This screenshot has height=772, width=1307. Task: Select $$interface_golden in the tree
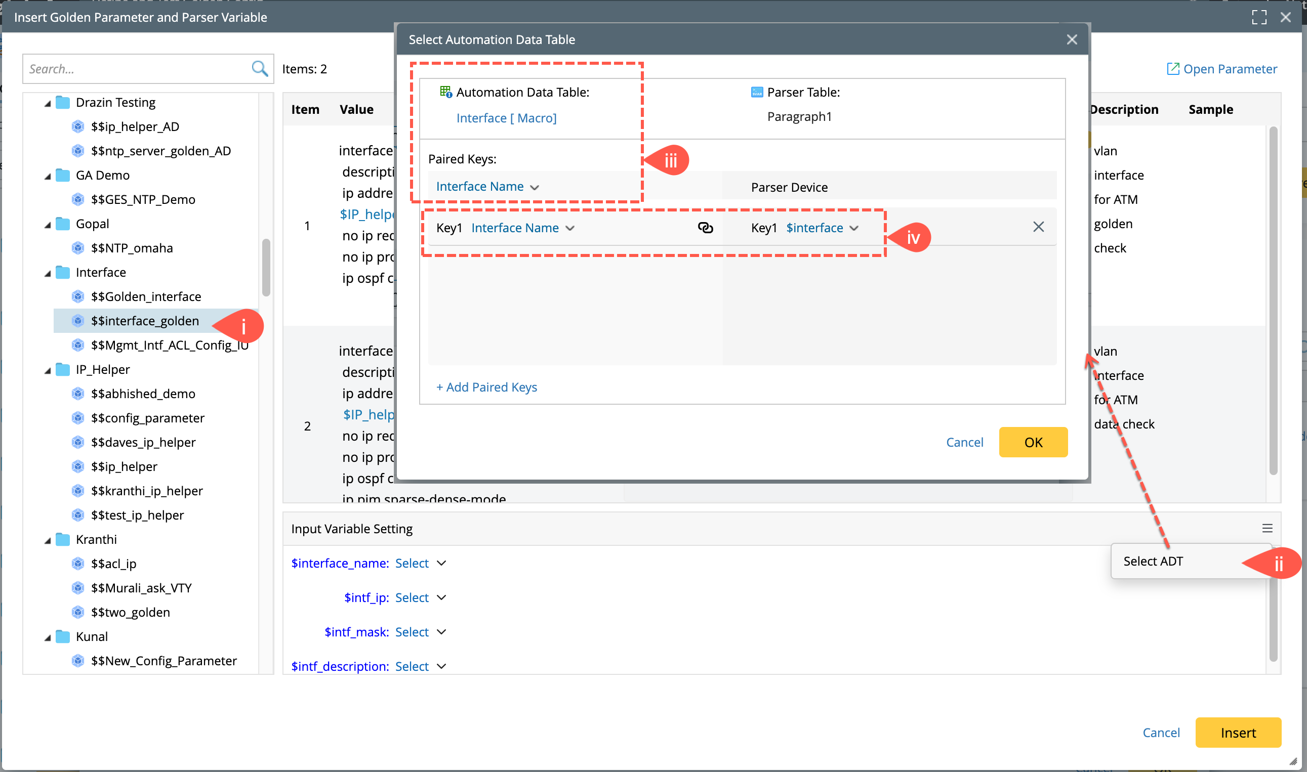[x=145, y=321]
